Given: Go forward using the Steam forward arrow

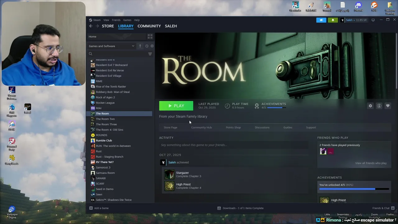Looking at the screenshot, I should click(97, 26).
